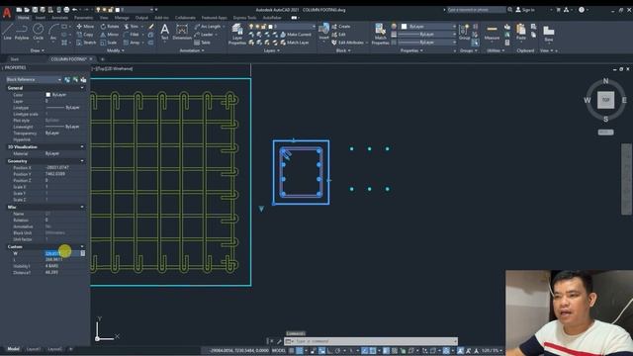Expand the Modify panel dropdown
633x356 pixels.
[x=115, y=50]
